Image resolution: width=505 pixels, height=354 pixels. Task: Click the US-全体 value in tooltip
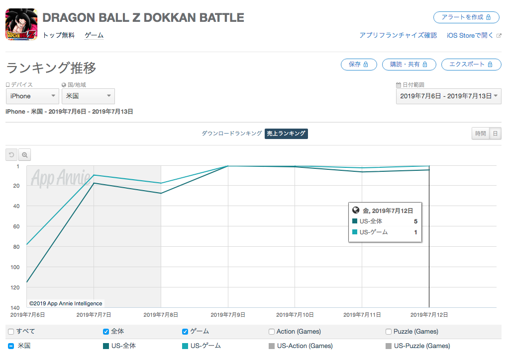(416, 221)
